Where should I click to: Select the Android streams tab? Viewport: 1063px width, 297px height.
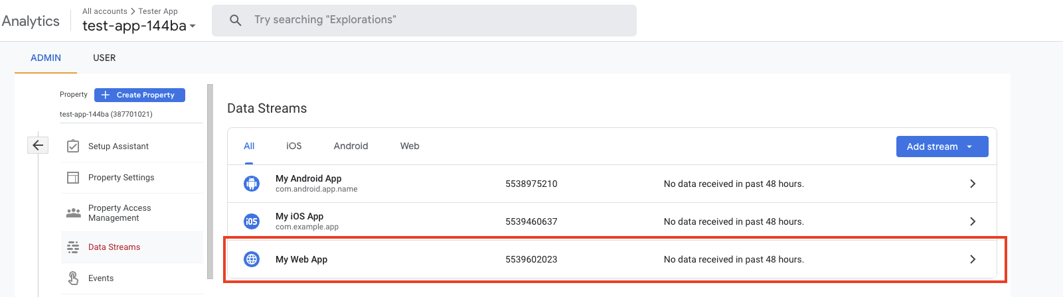351,146
